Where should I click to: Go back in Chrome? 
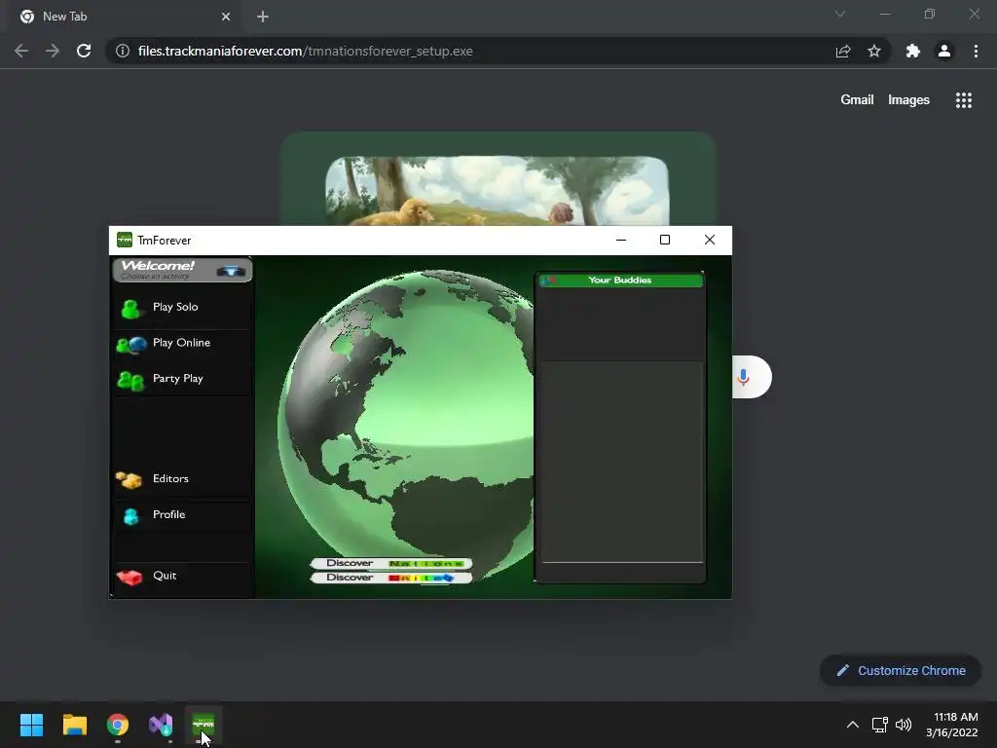tap(21, 51)
